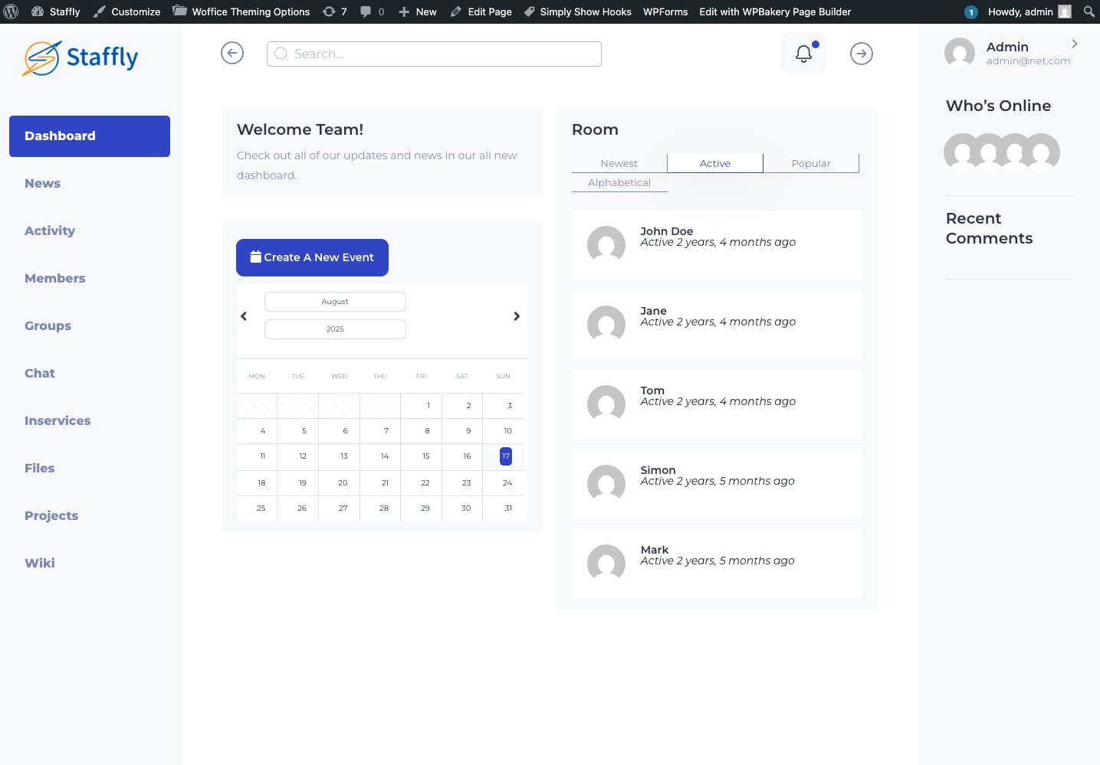The width and height of the screenshot is (1100, 765).
Task: Advance to the next calendar month
Action: point(517,316)
